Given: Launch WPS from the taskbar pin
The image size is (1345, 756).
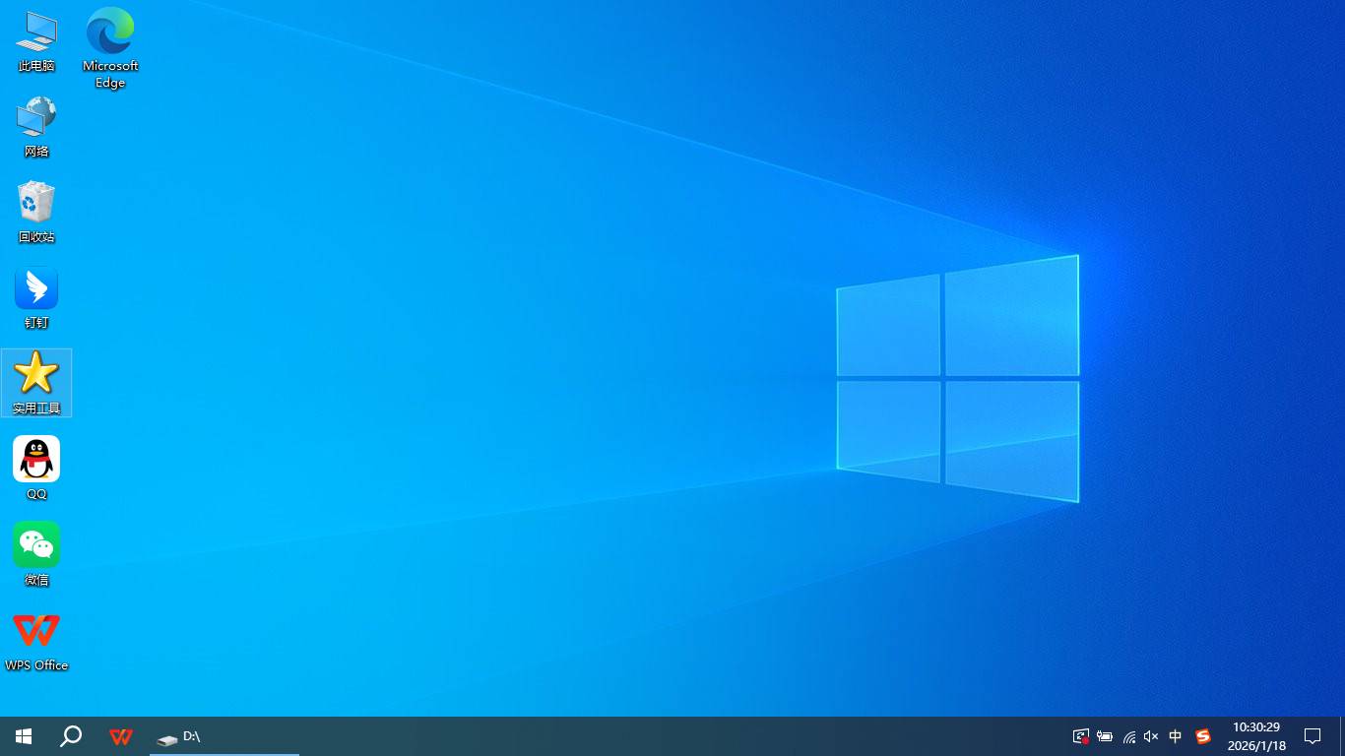Looking at the screenshot, I should tap(121, 736).
